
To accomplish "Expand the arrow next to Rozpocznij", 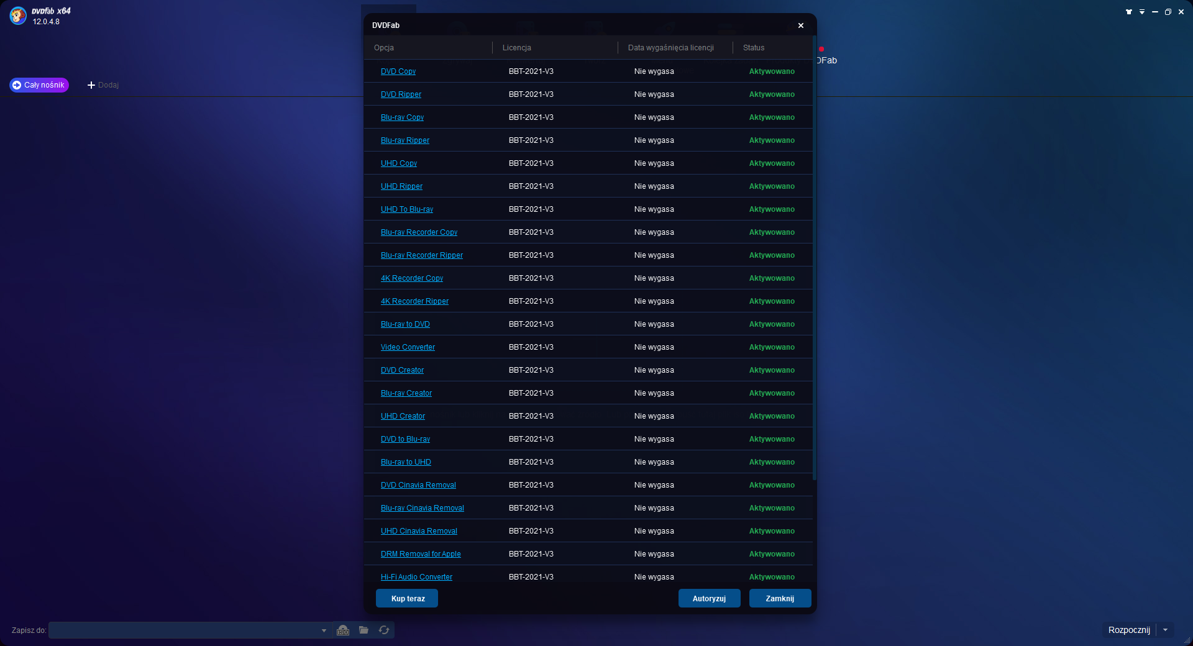I will pyautogui.click(x=1166, y=630).
